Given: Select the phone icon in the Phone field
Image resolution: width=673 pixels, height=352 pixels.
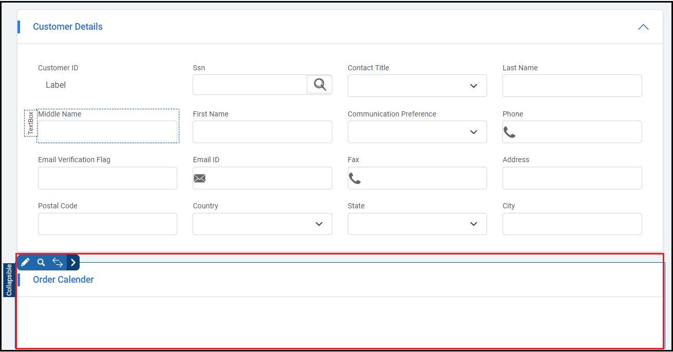Looking at the screenshot, I should 510,132.
